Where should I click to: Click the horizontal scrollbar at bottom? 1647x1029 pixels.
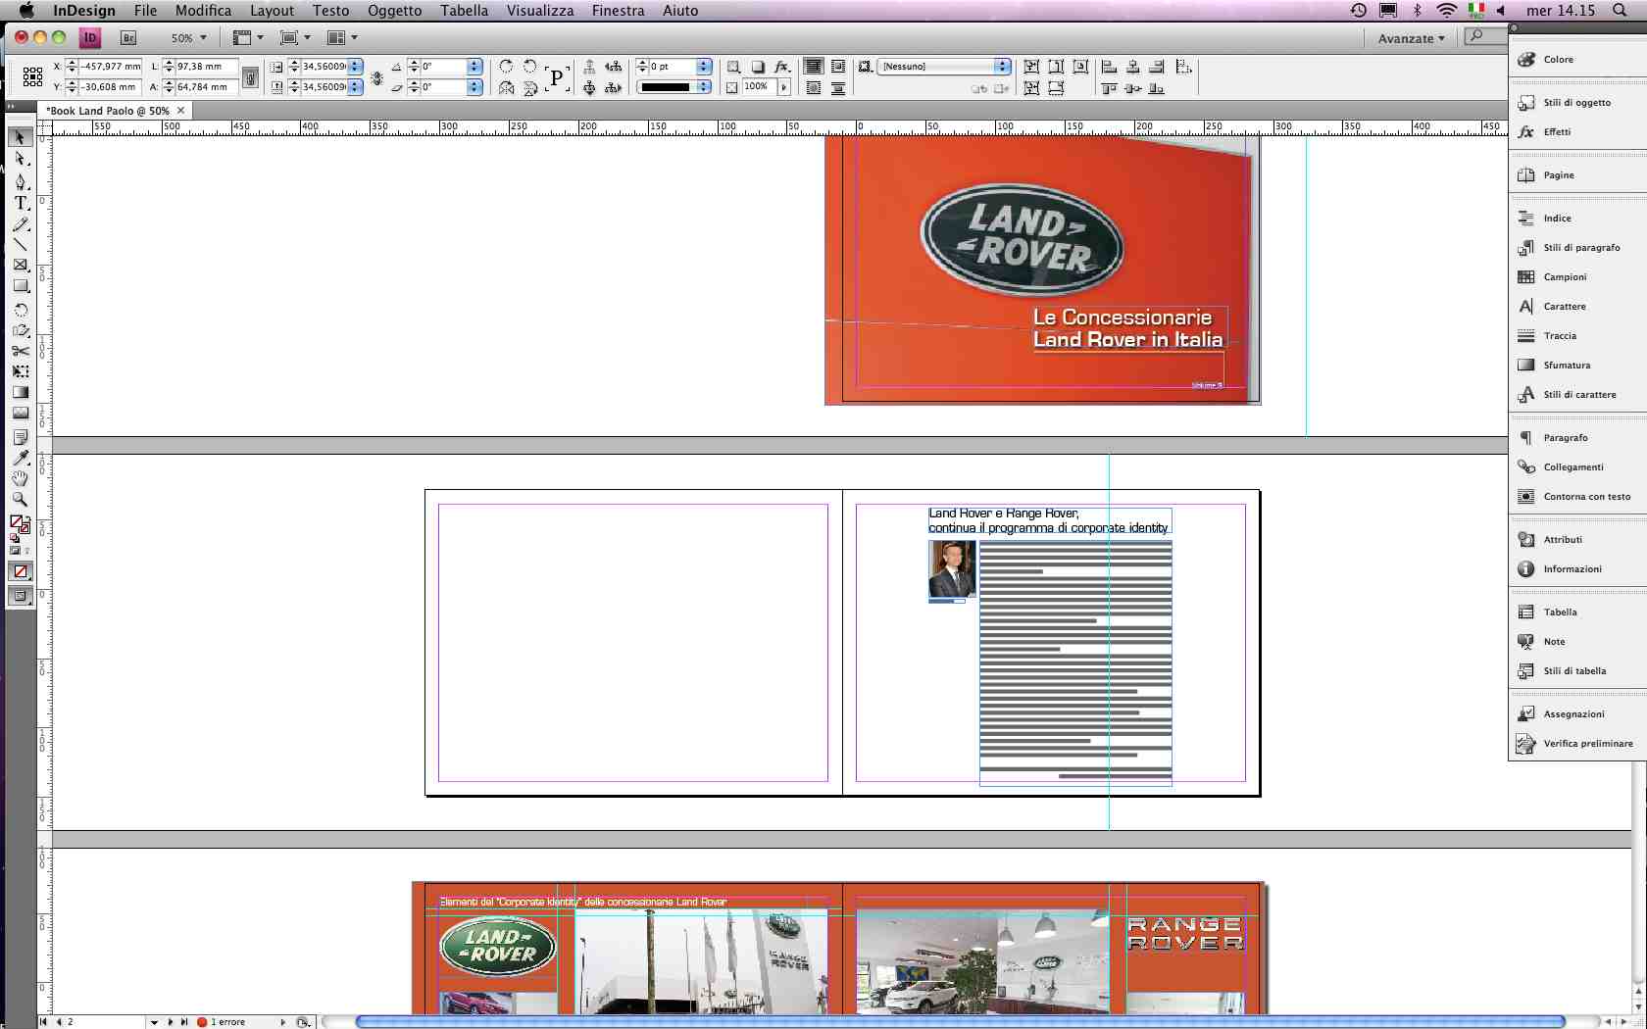coord(960,1021)
